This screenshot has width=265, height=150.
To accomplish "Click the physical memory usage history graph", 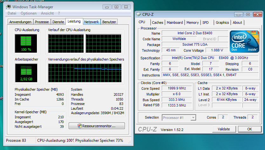I will click(x=85, y=73).
